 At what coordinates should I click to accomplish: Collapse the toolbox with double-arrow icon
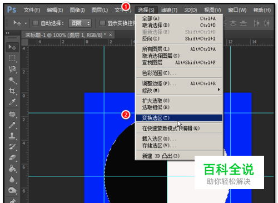pyautogui.click(x=8, y=33)
